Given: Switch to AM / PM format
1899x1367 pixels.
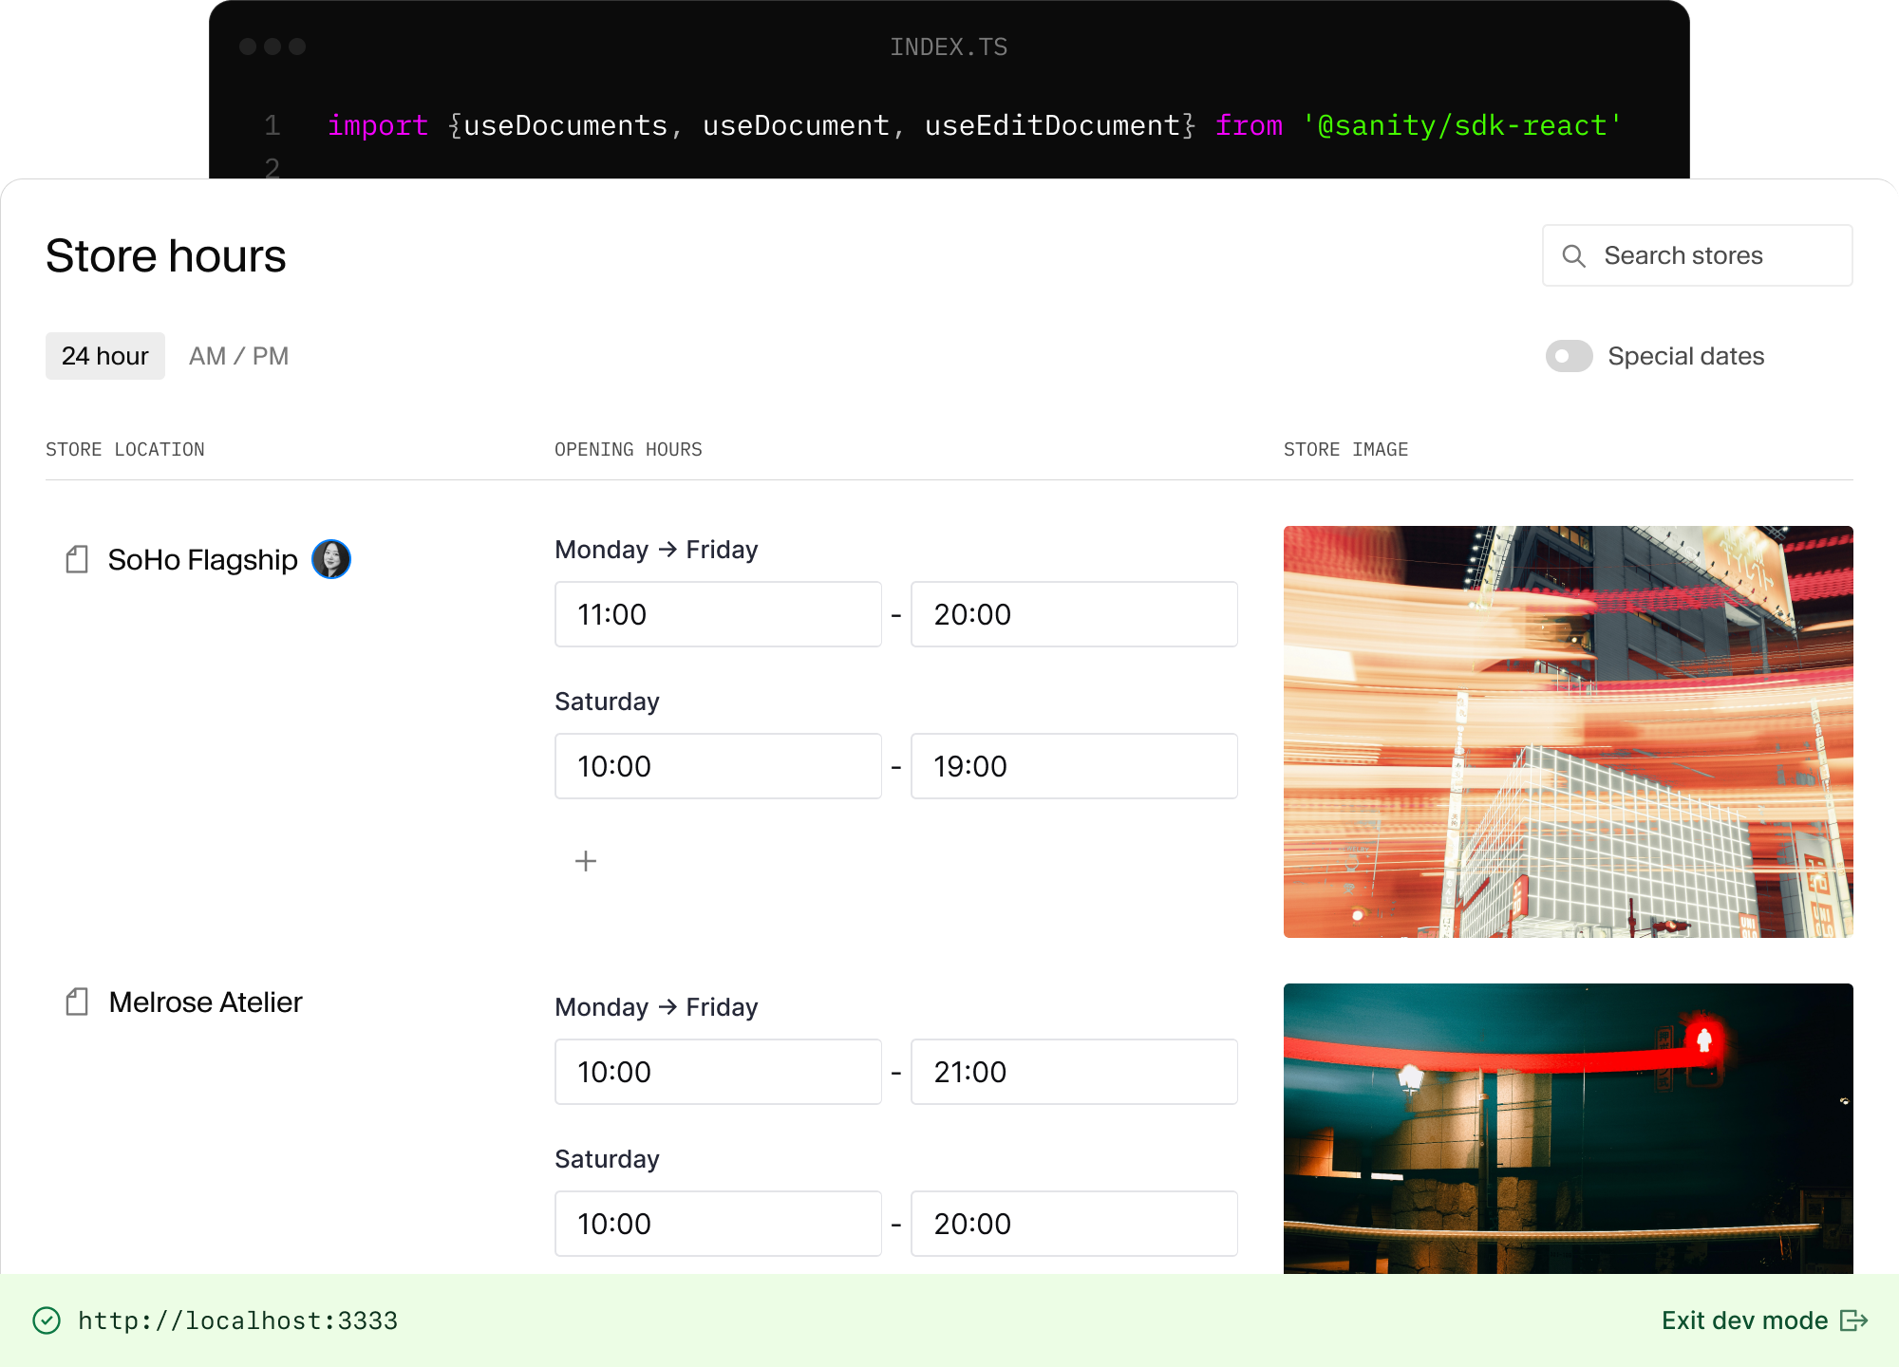Looking at the screenshot, I should (x=238, y=356).
